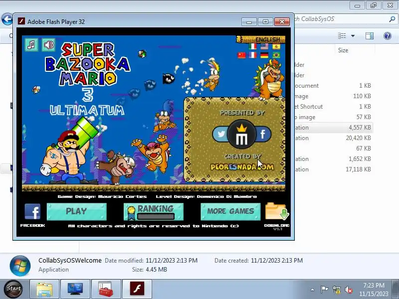Open the Windows Explorer taskbar icon
The image size is (399, 299).
[44, 289]
